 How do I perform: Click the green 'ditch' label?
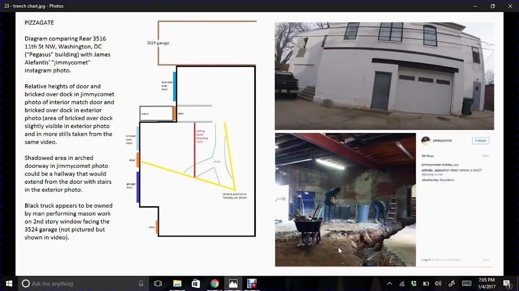(217, 162)
